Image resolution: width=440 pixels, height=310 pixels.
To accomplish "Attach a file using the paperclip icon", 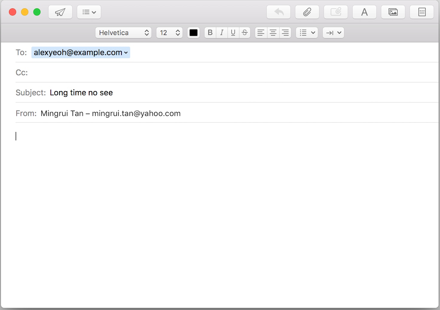I will point(307,12).
